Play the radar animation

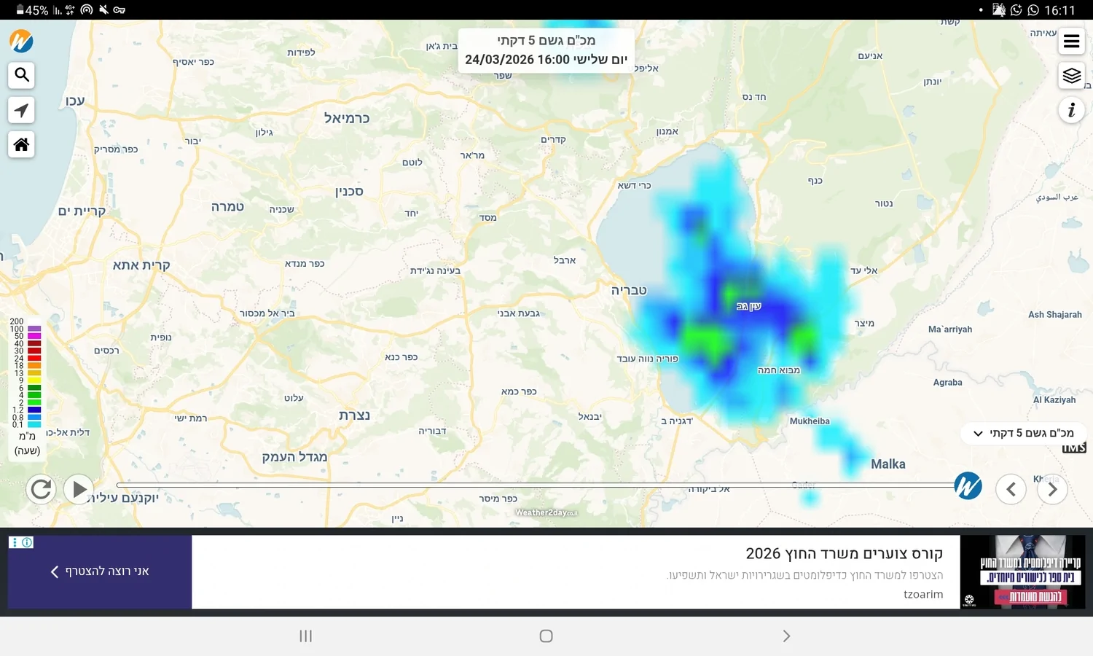[79, 488]
